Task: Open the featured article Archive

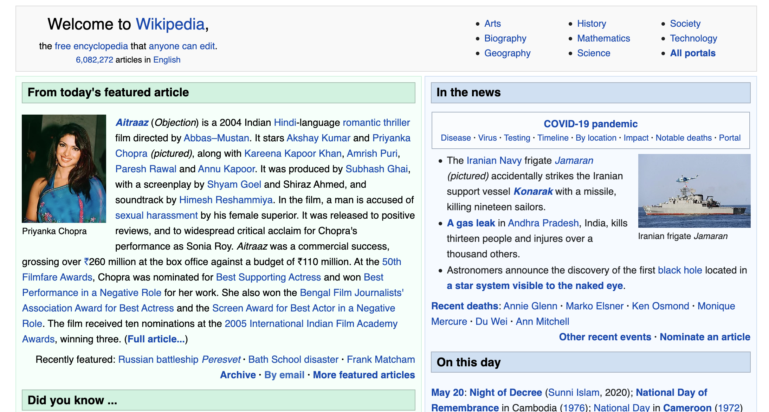Action: 238,375
